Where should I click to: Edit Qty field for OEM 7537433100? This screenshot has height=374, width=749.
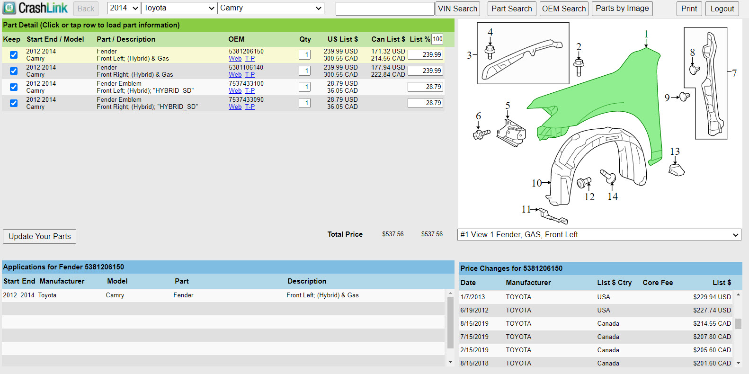304,87
